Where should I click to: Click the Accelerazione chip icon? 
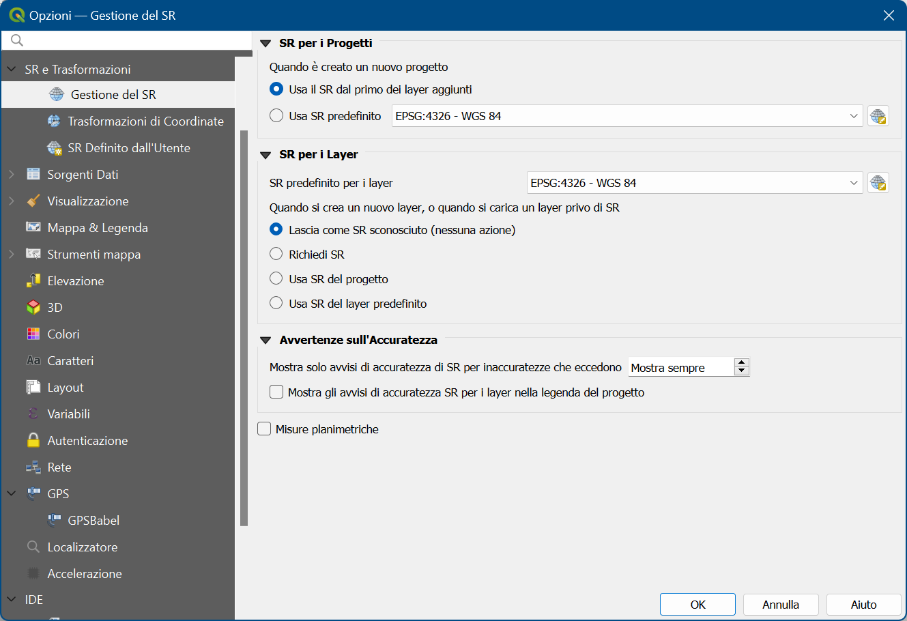33,573
